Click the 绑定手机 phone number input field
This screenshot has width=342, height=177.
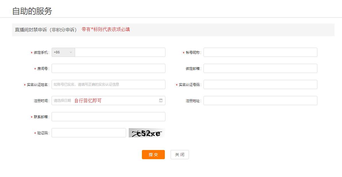click(x=120, y=53)
